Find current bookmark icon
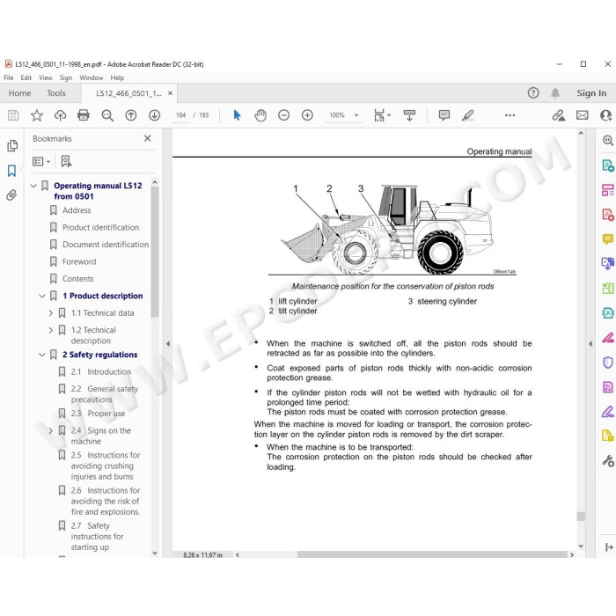Viewport: 616px width, 616px height. click(x=66, y=161)
